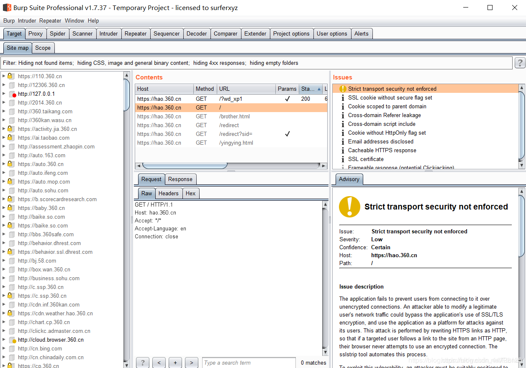526x368 pixels.
Task: Click the search help question mark button
Action: [142, 363]
